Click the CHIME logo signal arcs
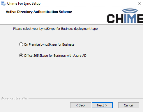The width and height of the screenshot is (143, 112). [x=130, y=11]
